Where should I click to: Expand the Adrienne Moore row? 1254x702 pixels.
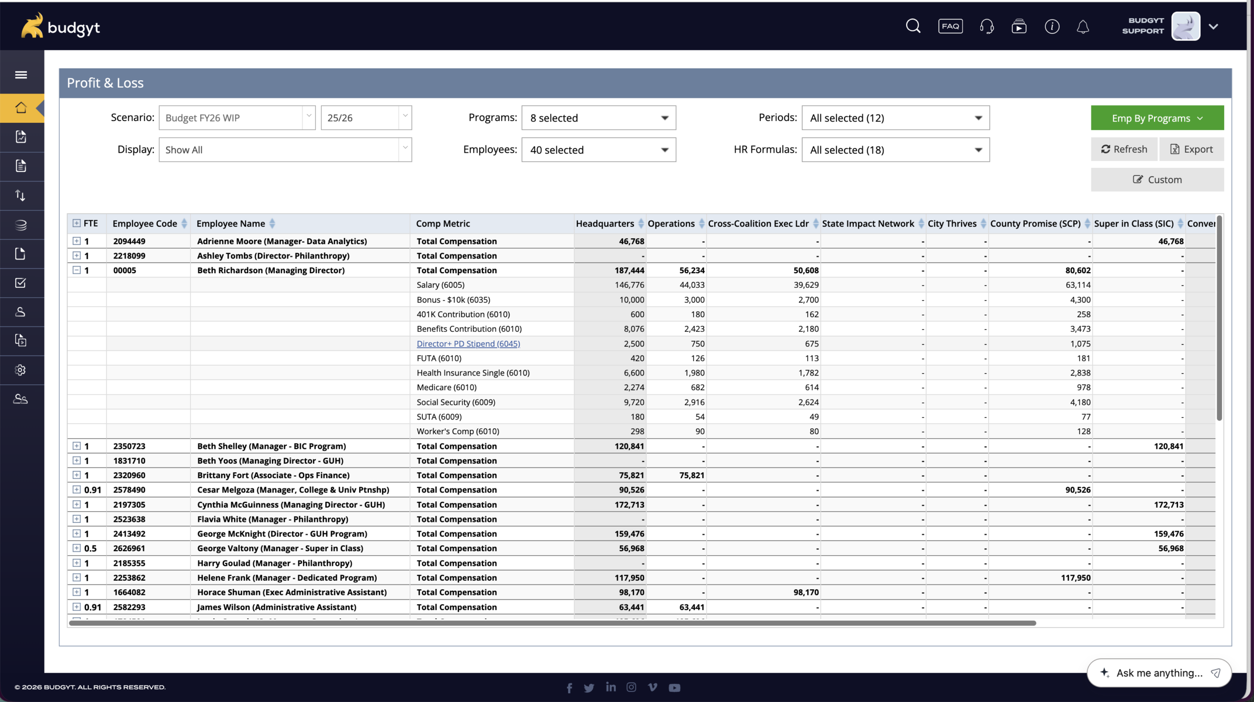76,241
